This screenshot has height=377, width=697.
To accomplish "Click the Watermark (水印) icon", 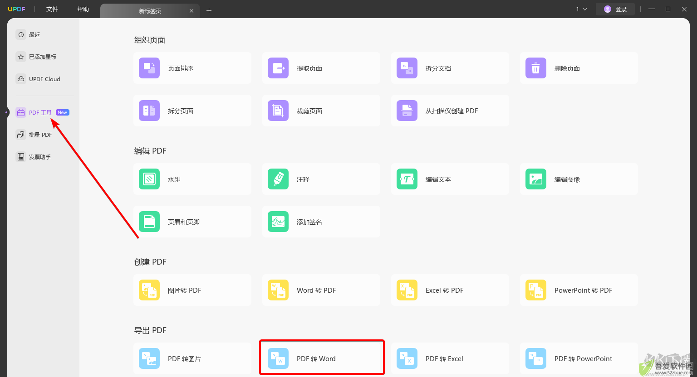I will [149, 179].
